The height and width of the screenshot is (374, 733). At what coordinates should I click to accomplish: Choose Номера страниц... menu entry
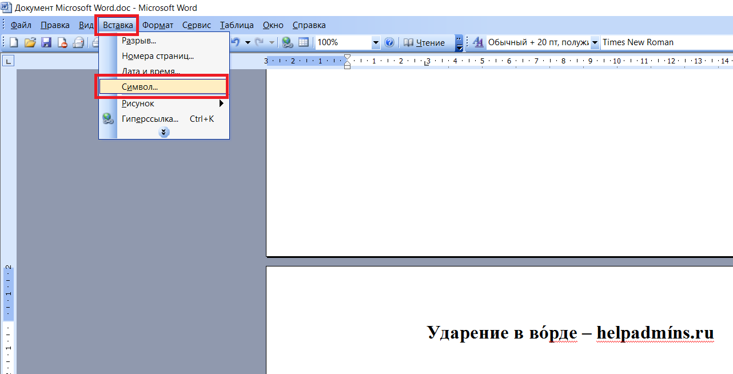click(x=164, y=56)
